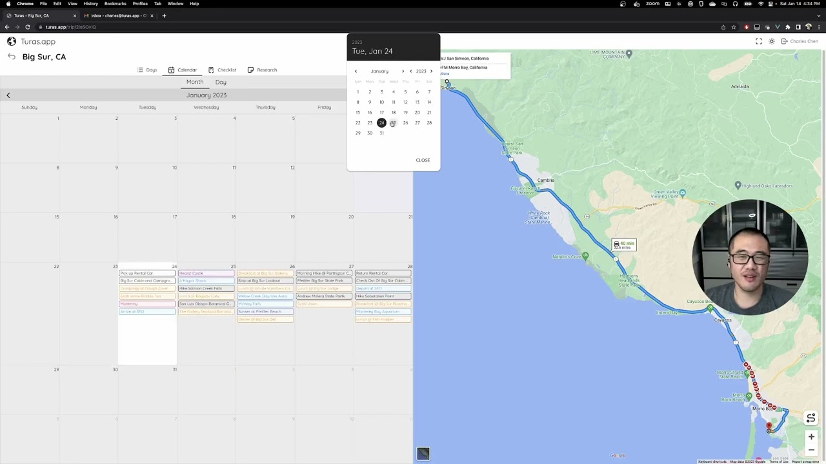826x464 pixels.
Task: Open the History menu
Action: coord(90,4)
